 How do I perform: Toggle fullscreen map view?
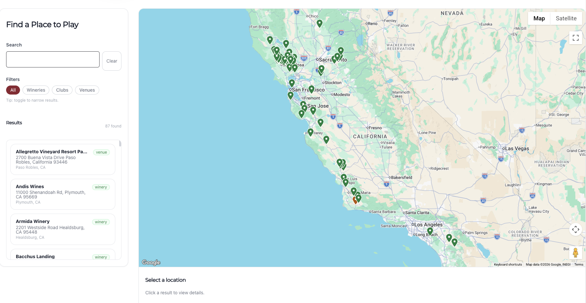(x=575, y=38)
